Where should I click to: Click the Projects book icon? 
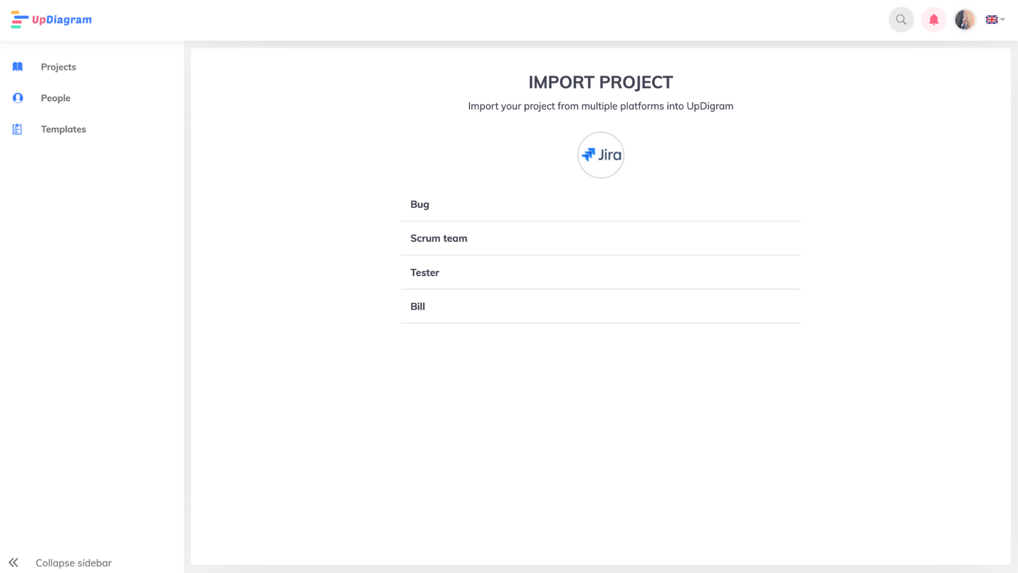coord(17,67)
